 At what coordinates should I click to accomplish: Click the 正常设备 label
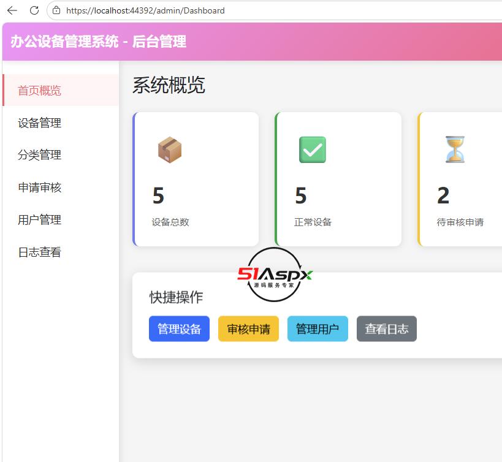(313, 222)
